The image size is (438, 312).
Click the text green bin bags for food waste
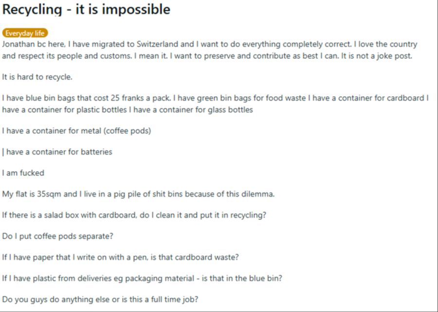(251, 98)
